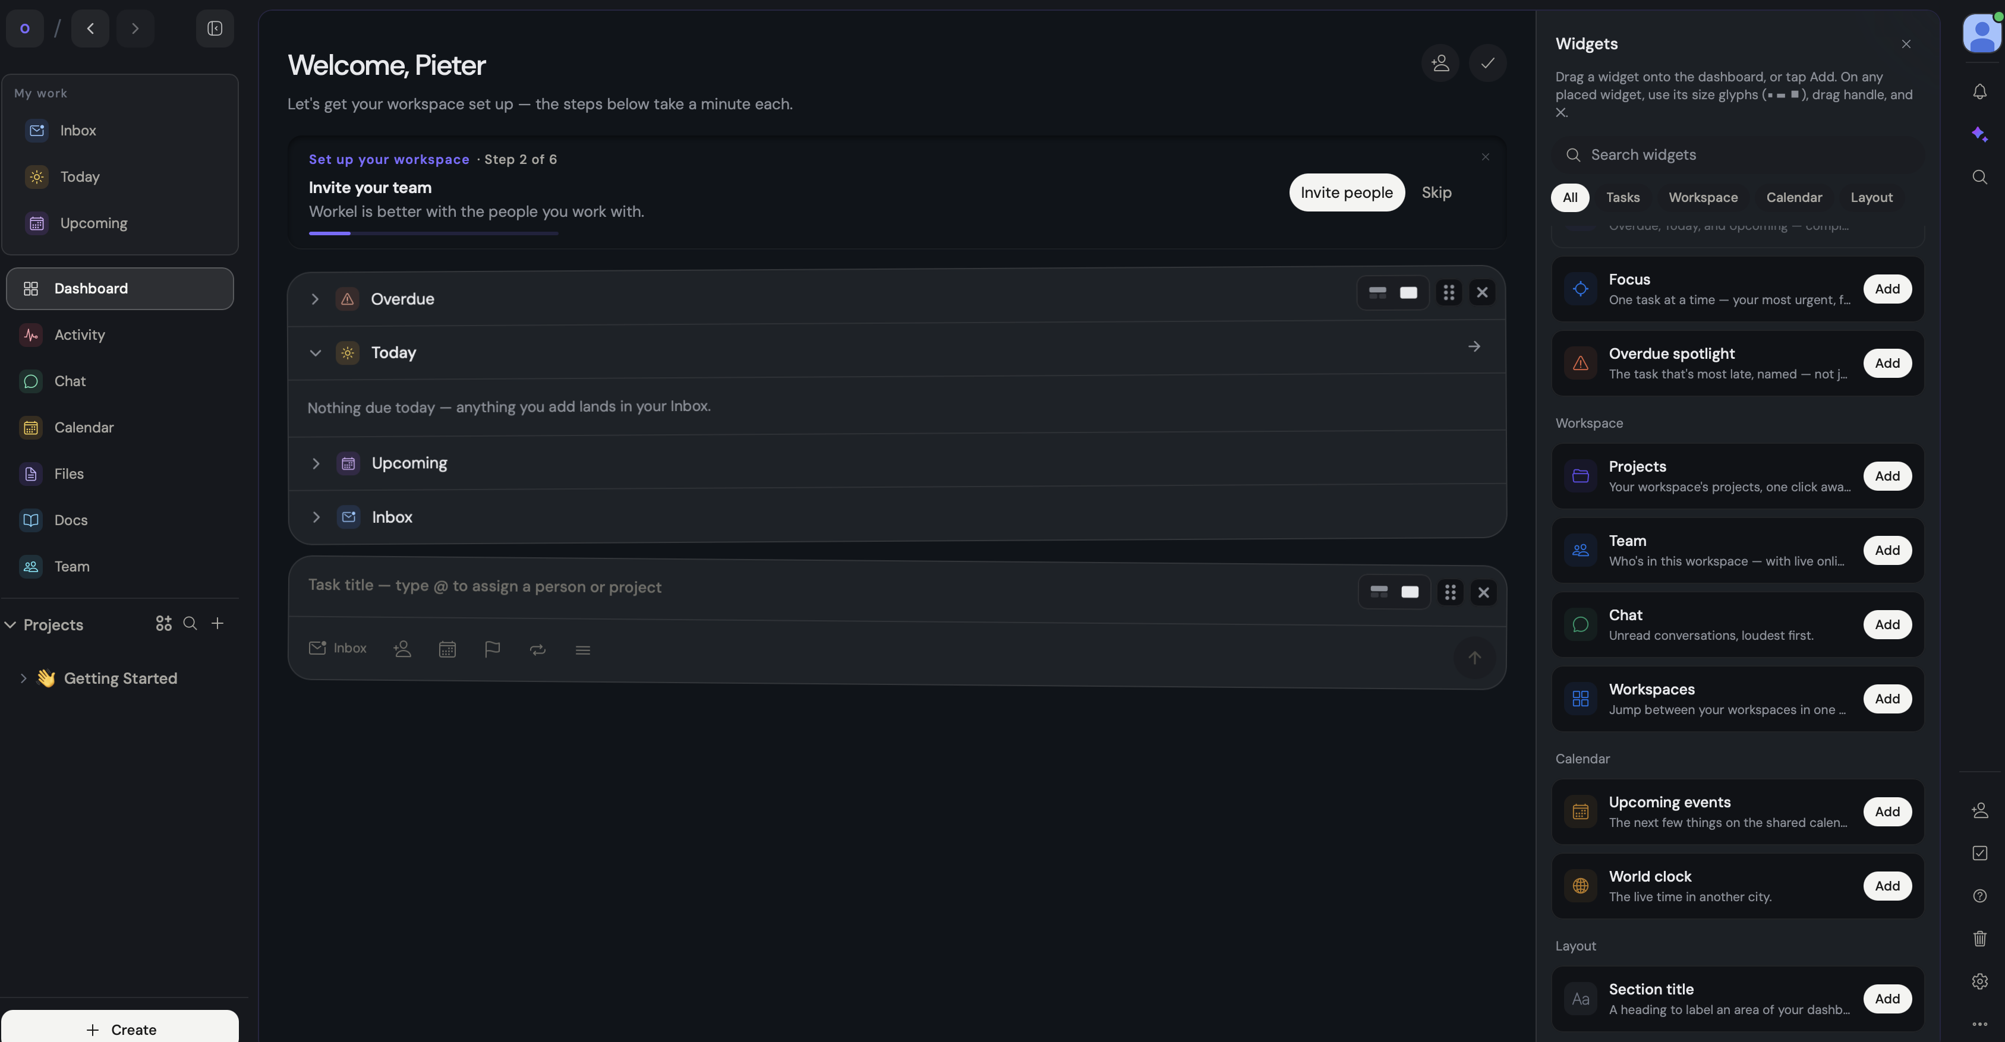The image size is (2005, 1042).
Task: Open the Activity page
Action: (x=120, y=334)
